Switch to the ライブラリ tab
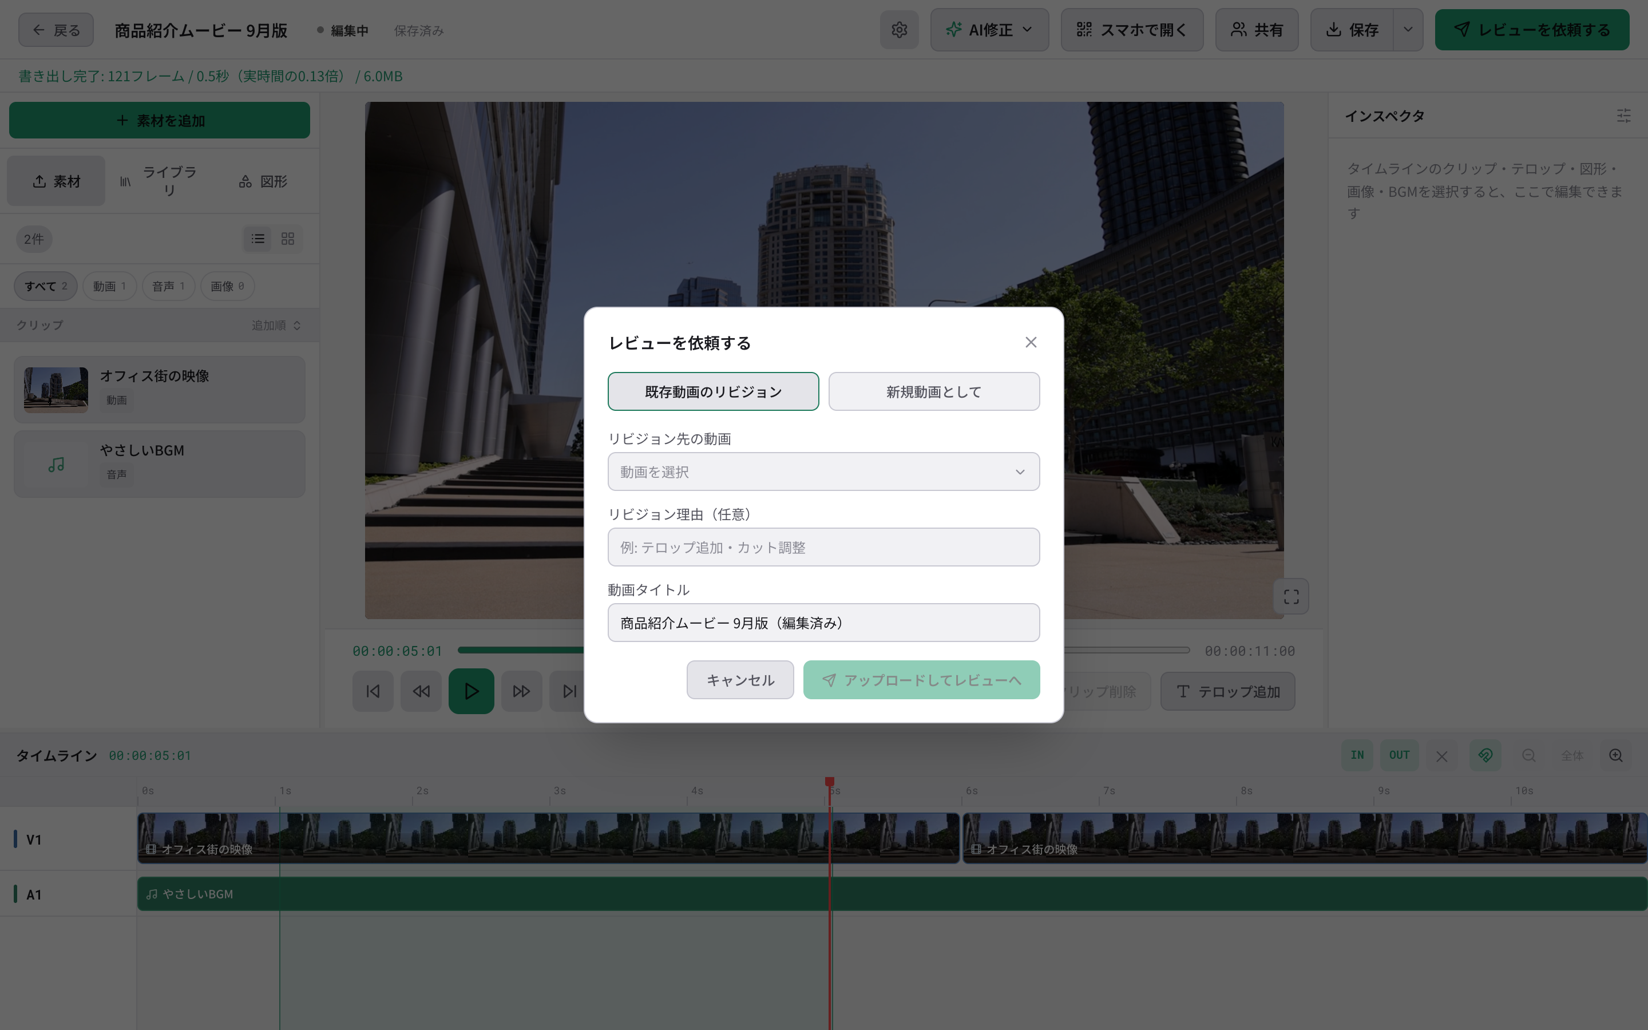Screen dimensions: 1648x1030 (159, 181)
